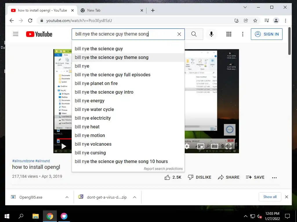Play the video with the play button
Screen dimensions: 297x222
[x=64, y=146]
